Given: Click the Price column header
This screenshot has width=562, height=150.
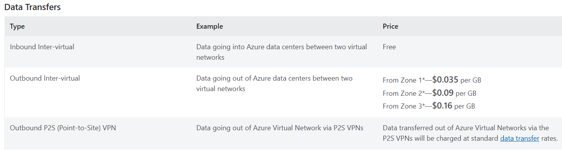Looking at the screenshot, I should coord(390,26).
